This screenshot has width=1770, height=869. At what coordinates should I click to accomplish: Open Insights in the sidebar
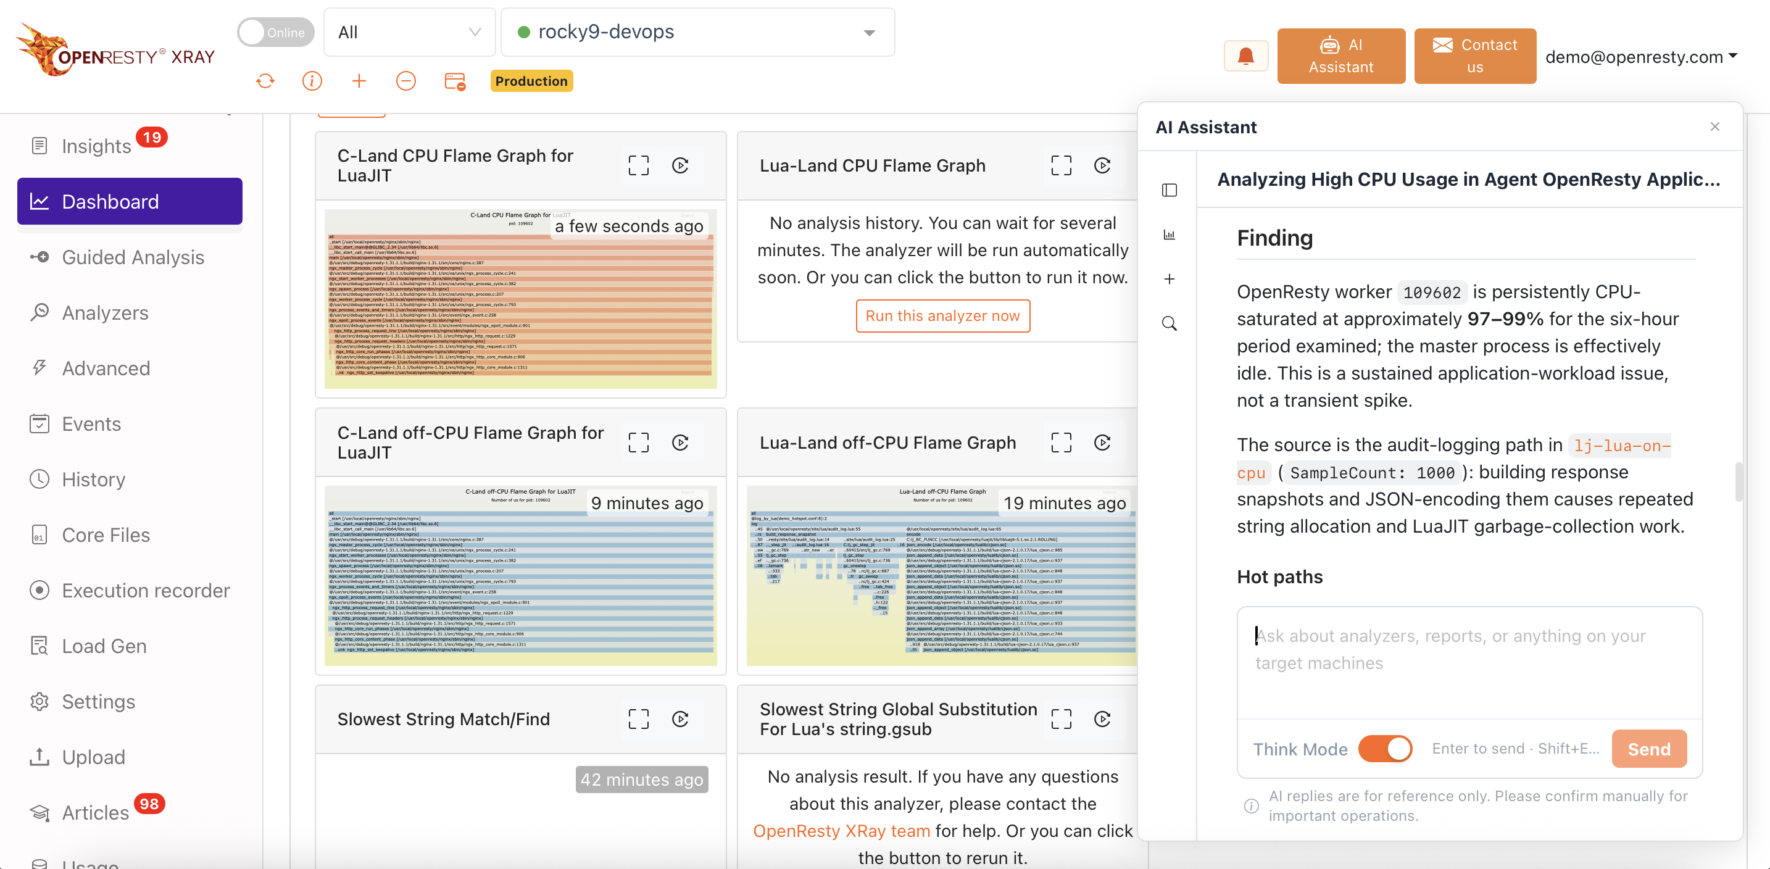[x=96, y=146]
